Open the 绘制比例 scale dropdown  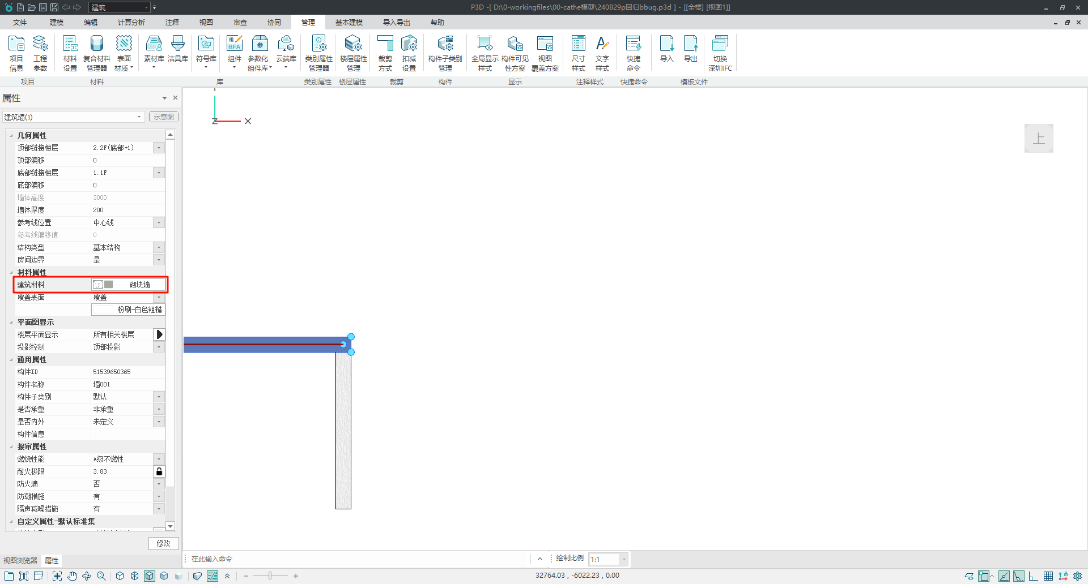tap(623, 559)
